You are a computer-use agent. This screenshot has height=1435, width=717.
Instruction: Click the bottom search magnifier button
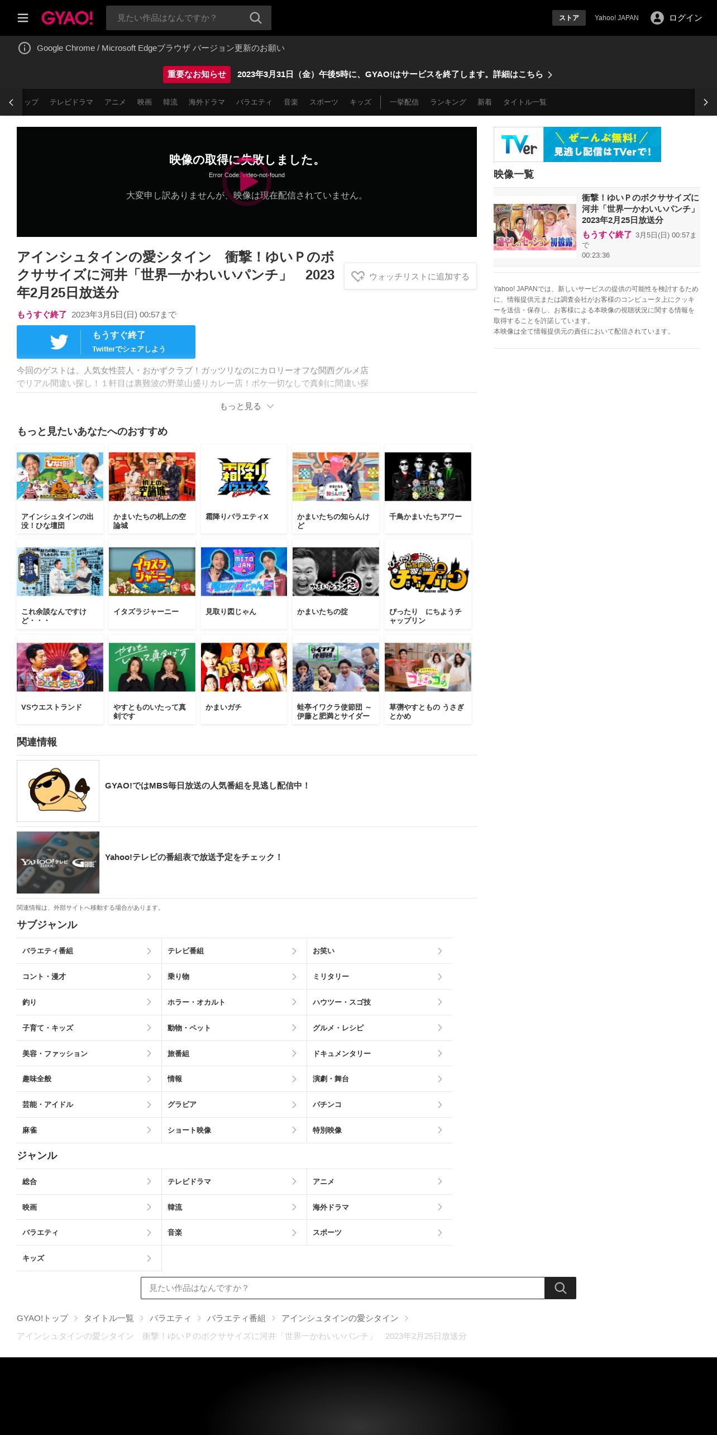[560, 1288]
